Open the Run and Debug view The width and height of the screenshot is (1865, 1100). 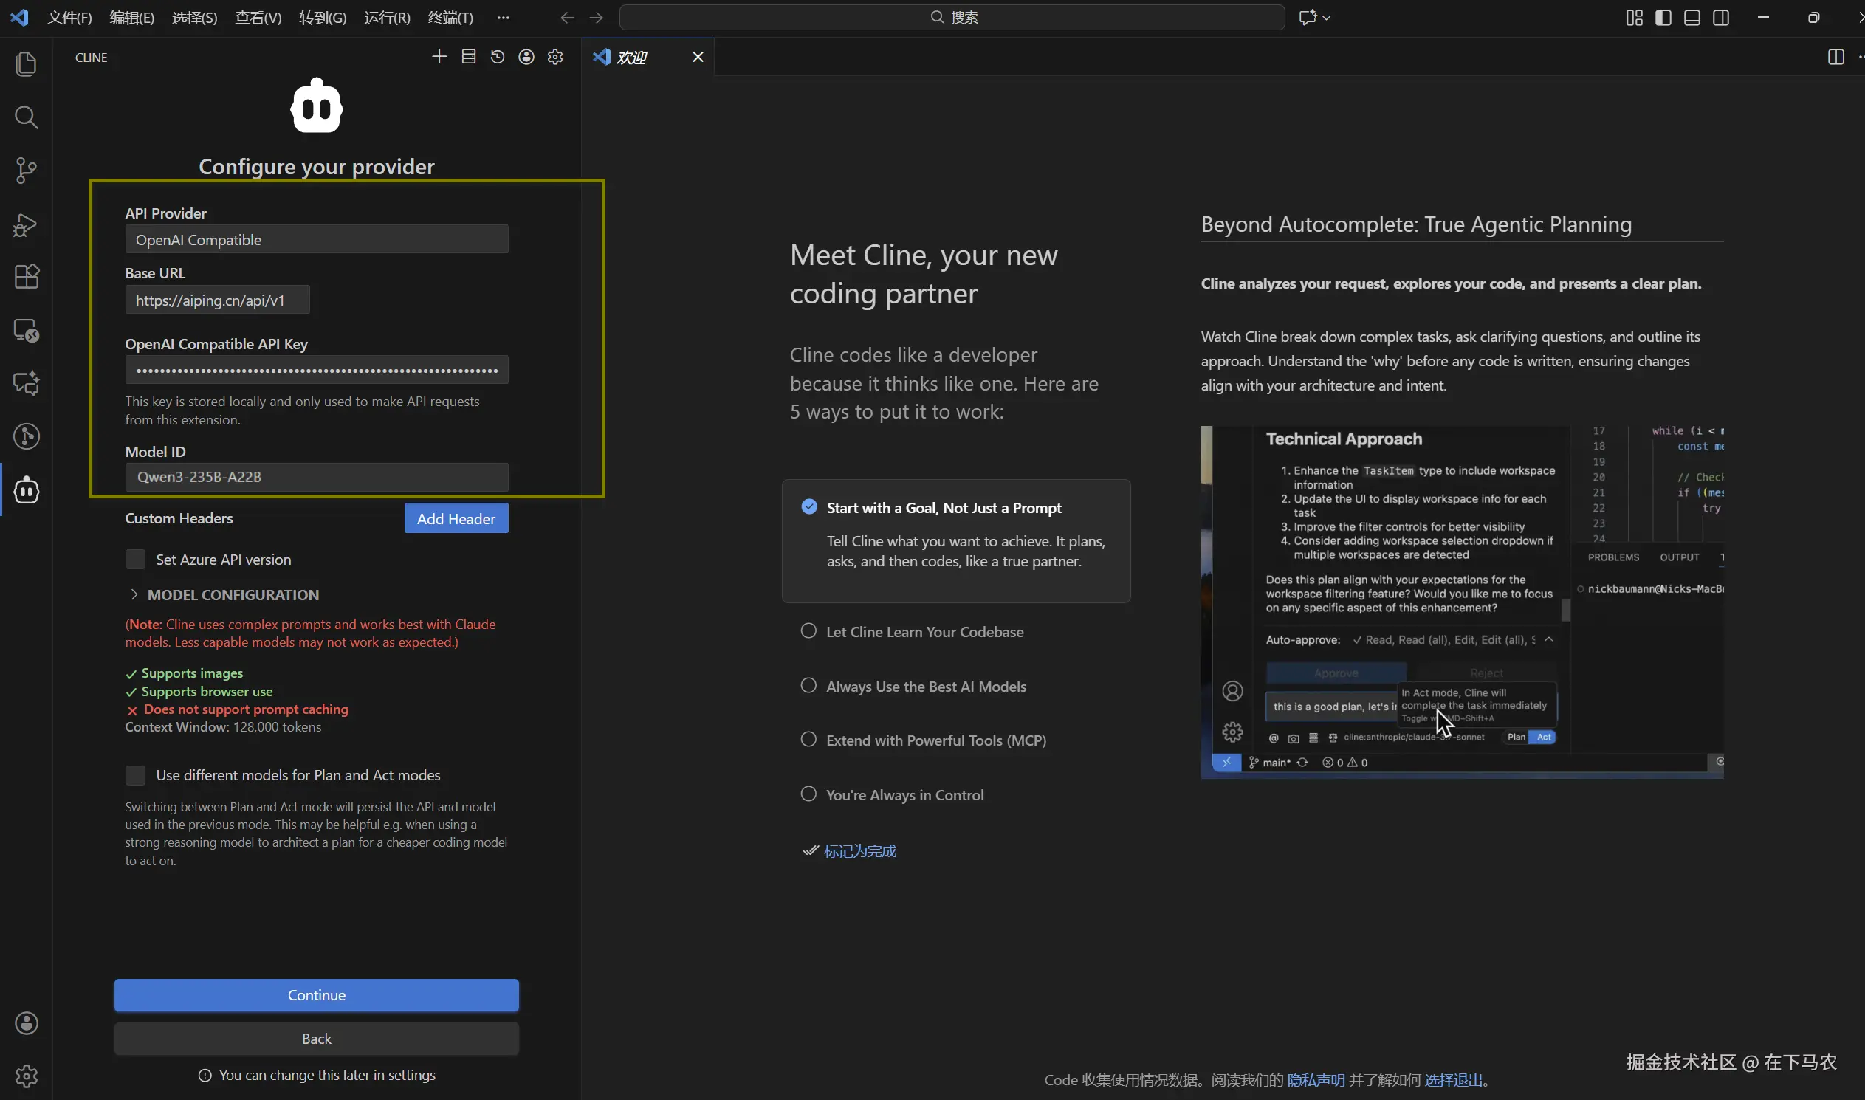pyautogui.click(x=27, y=224)
